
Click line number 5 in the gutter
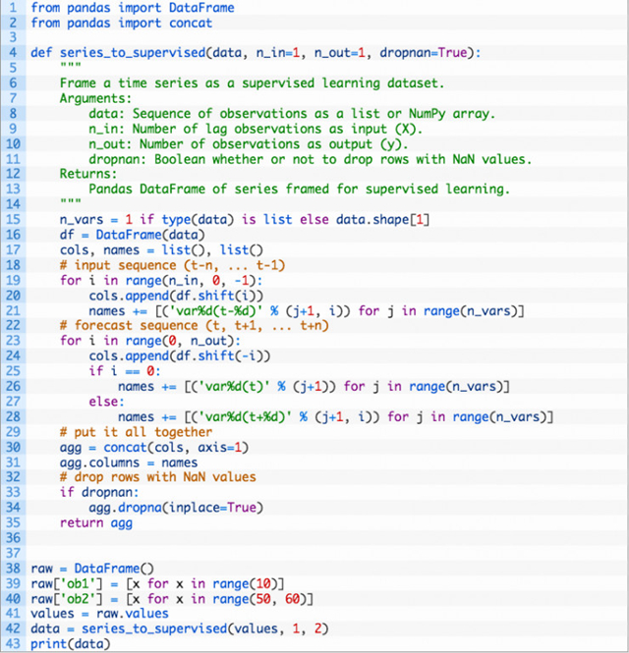point(13,68)
